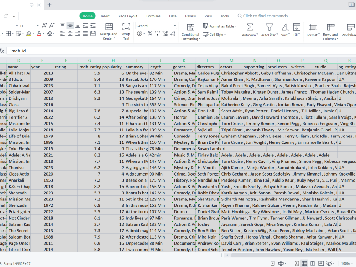Open the Page Layout tab

click(128, 16)
